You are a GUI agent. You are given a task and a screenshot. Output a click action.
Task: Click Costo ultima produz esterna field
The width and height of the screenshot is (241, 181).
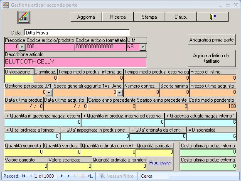pos(208,166)
